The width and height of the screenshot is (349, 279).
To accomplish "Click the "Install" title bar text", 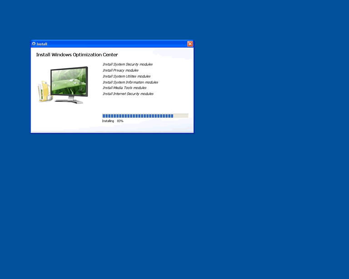I will [42, 44].
